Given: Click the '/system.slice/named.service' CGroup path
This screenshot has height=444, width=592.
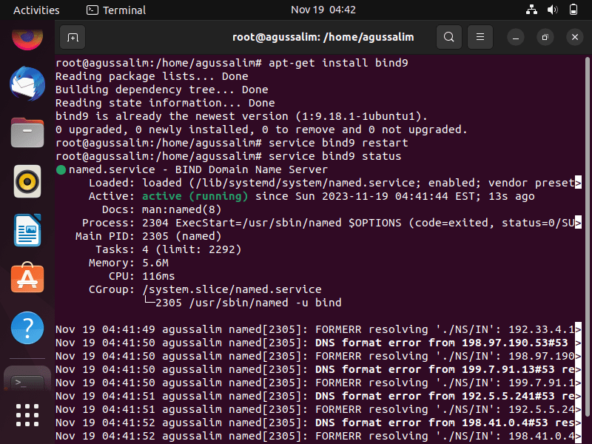Looking at the screenshot, I should click(232, 289).
